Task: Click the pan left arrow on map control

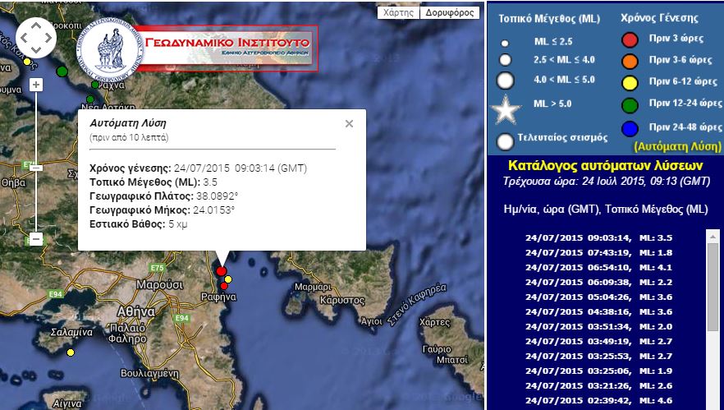Action: [25, 38]
